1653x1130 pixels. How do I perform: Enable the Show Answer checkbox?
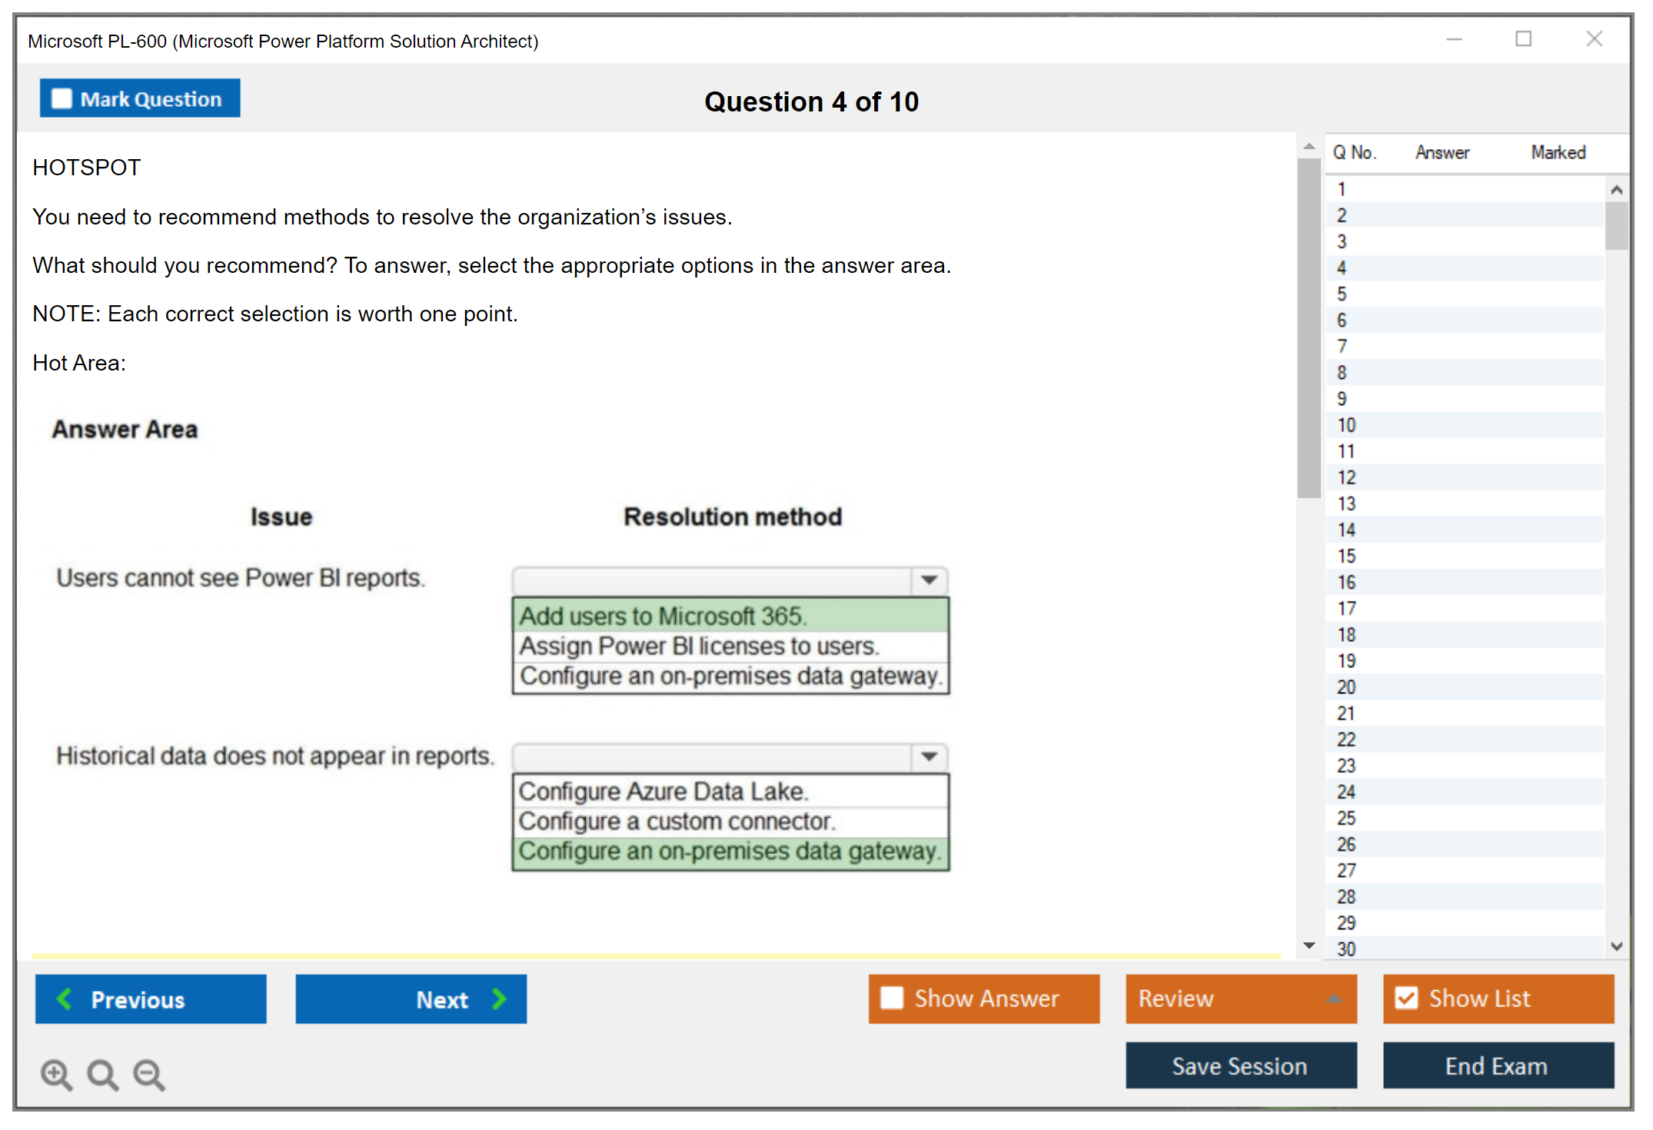coord(892,998)
